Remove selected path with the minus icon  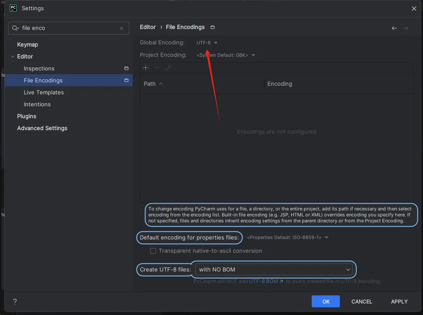click(157, 68)
